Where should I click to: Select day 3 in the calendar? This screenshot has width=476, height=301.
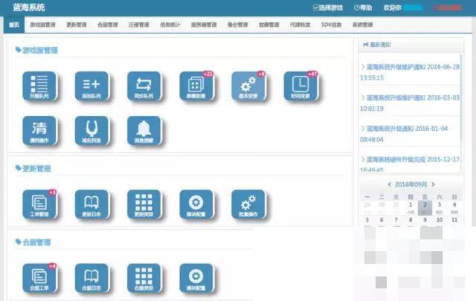click(x=440, y=207)
